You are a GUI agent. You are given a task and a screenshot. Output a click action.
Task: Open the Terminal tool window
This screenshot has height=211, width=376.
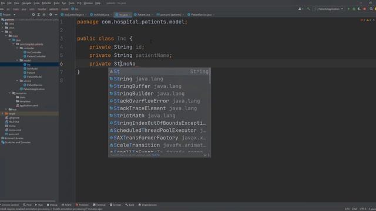pos(99,205)
